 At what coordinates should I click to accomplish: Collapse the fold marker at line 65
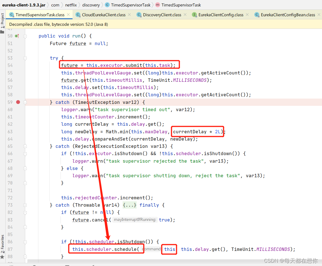coord(25,146)
